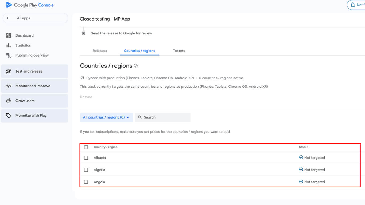Expand the Monetize with Play section
Image resolution: width=365 pixels, height=205 pixels.
[34, 116]
